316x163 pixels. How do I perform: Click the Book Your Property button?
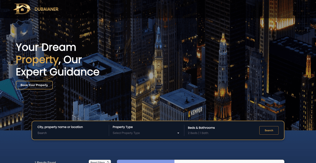coord(34,85)
